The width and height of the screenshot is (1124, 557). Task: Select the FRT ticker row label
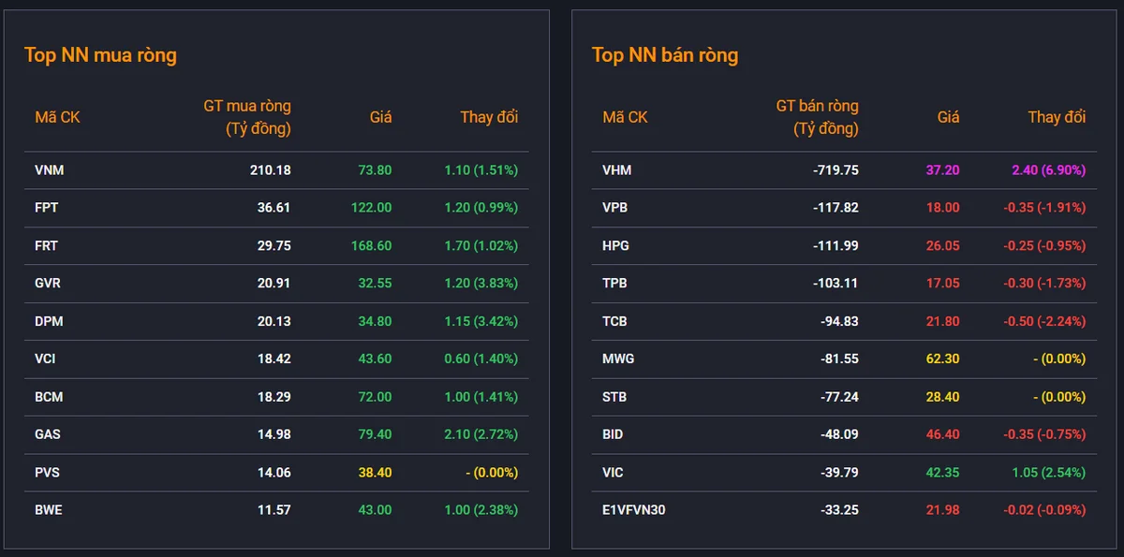point(47,246)
